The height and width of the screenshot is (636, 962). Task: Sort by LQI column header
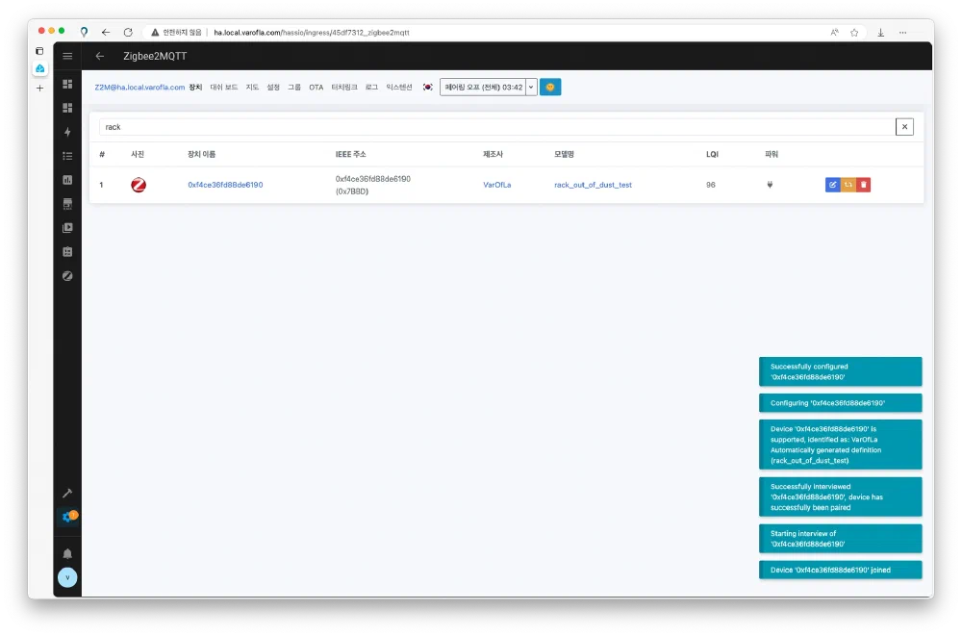coord(711,154)
